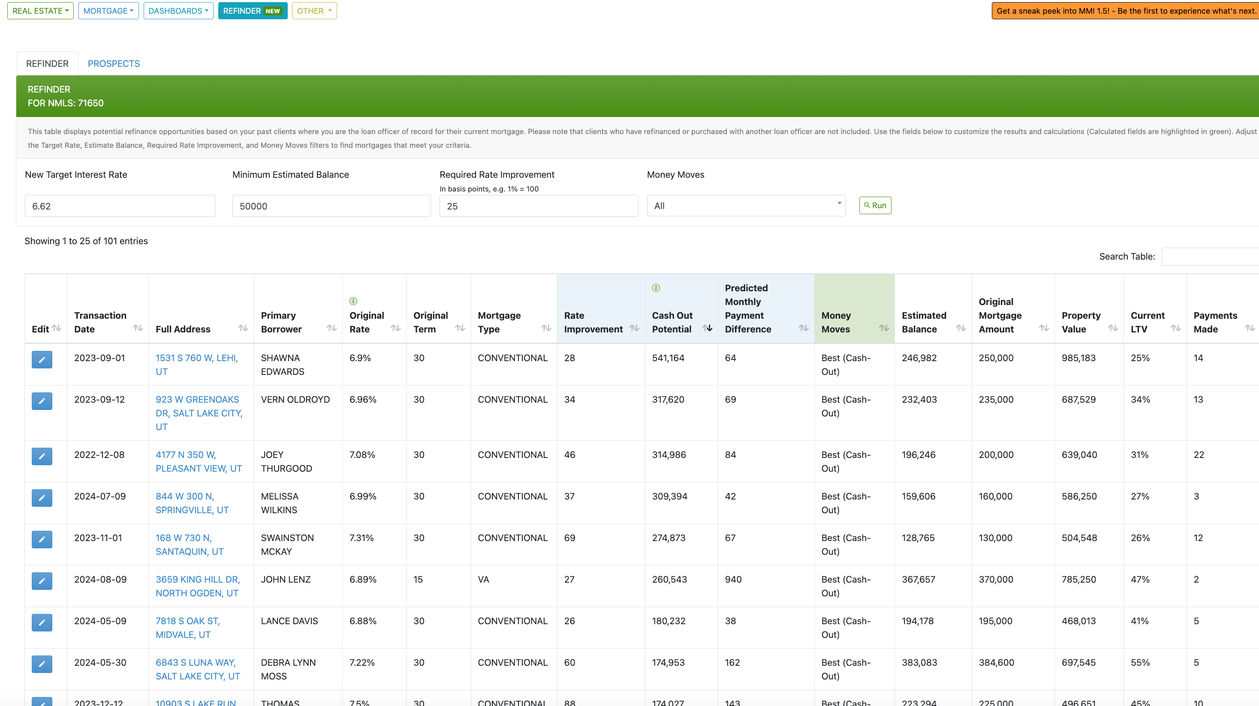Open 844 W 300 N Springville link
The width and height of the screenshot is (1259, 706).
(192, 503)
